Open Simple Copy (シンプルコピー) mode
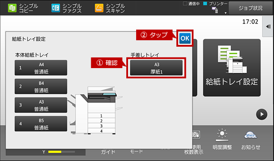Screen dimensions: 274x161 pyautogui.click(x=23, y=8)
